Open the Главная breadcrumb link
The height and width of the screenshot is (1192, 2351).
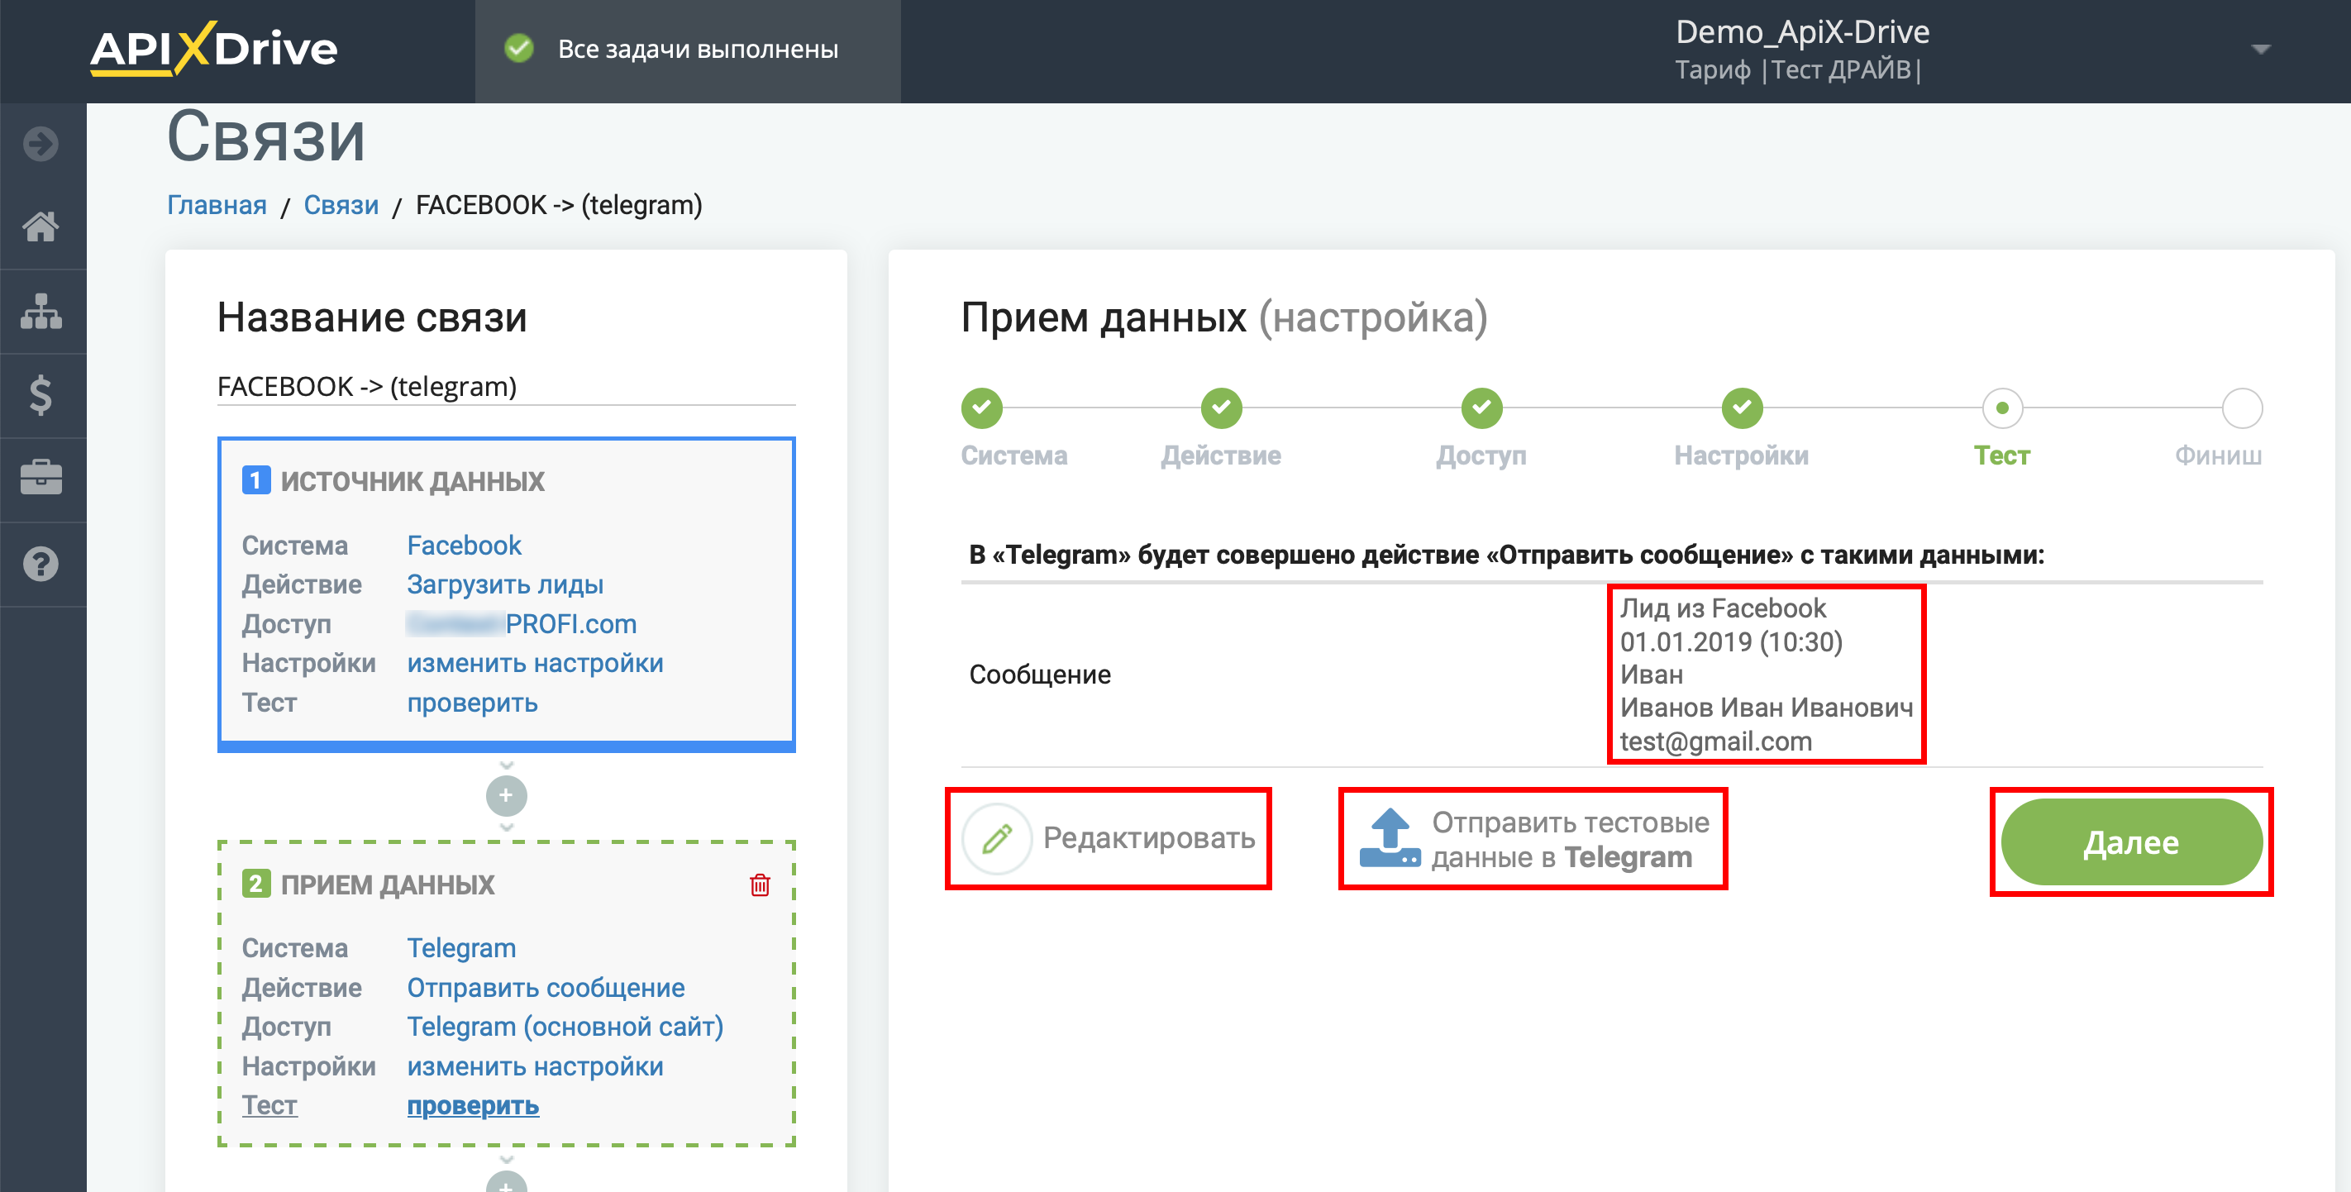pos(217,204)
